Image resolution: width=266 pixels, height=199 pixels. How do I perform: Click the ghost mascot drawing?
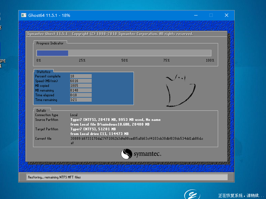coord(180,90)
